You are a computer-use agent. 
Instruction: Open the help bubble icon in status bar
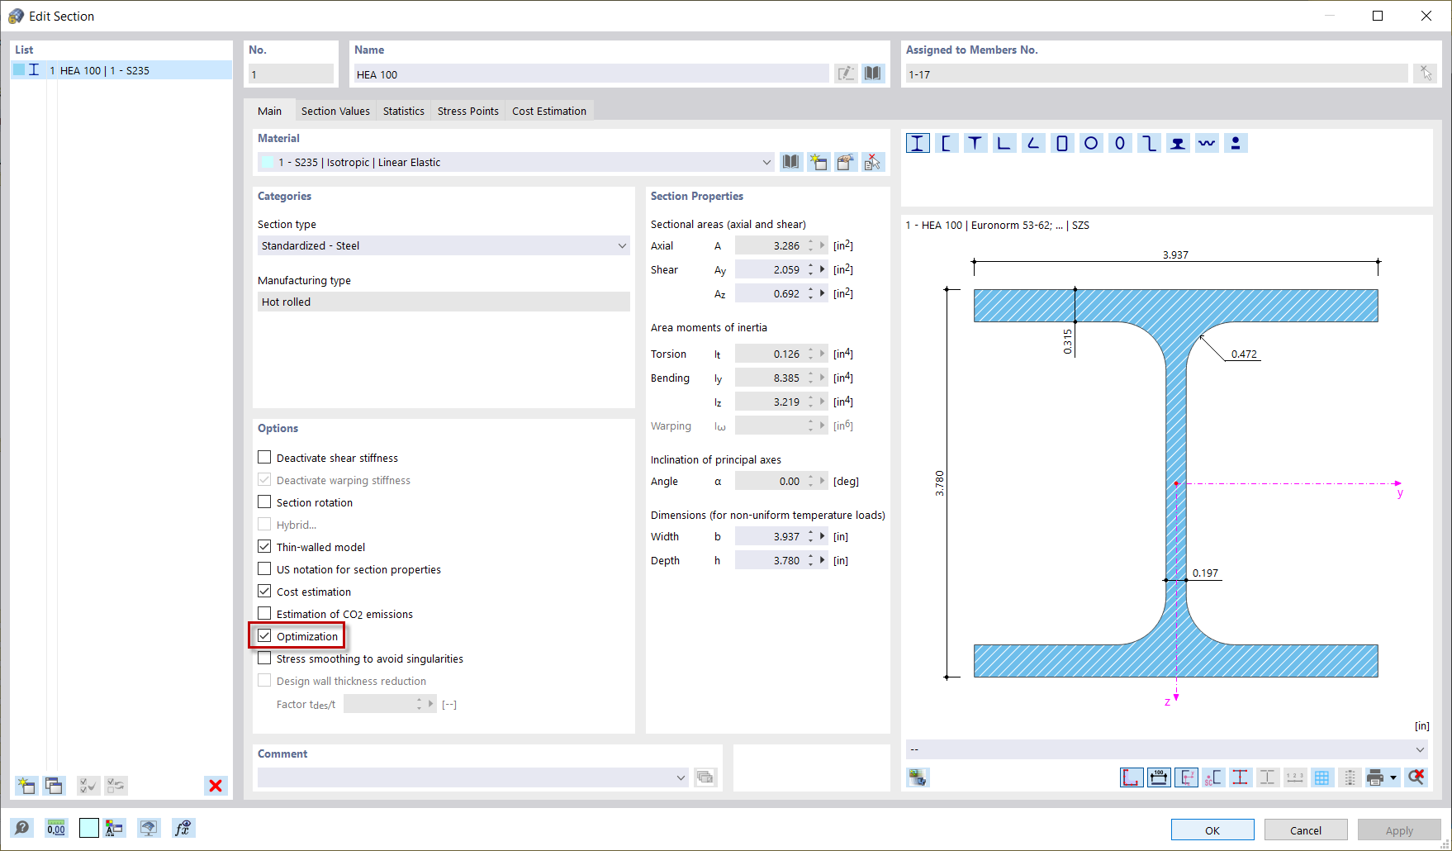tap(22, 828)
